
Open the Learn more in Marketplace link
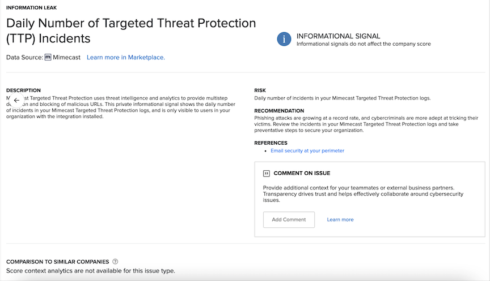pyautogui.click(x=125, y=57)
